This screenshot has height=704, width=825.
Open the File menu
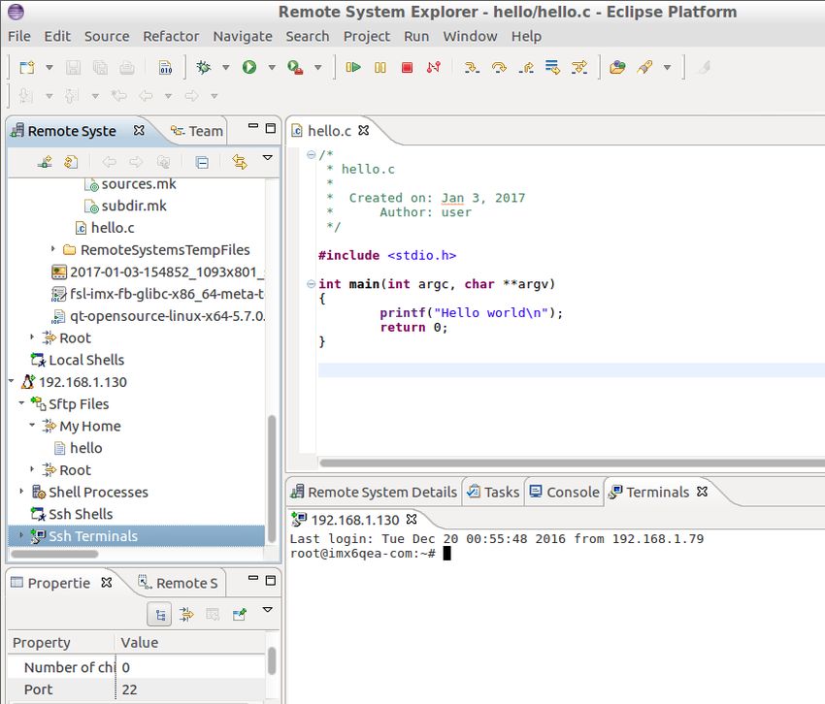(19, 36)
